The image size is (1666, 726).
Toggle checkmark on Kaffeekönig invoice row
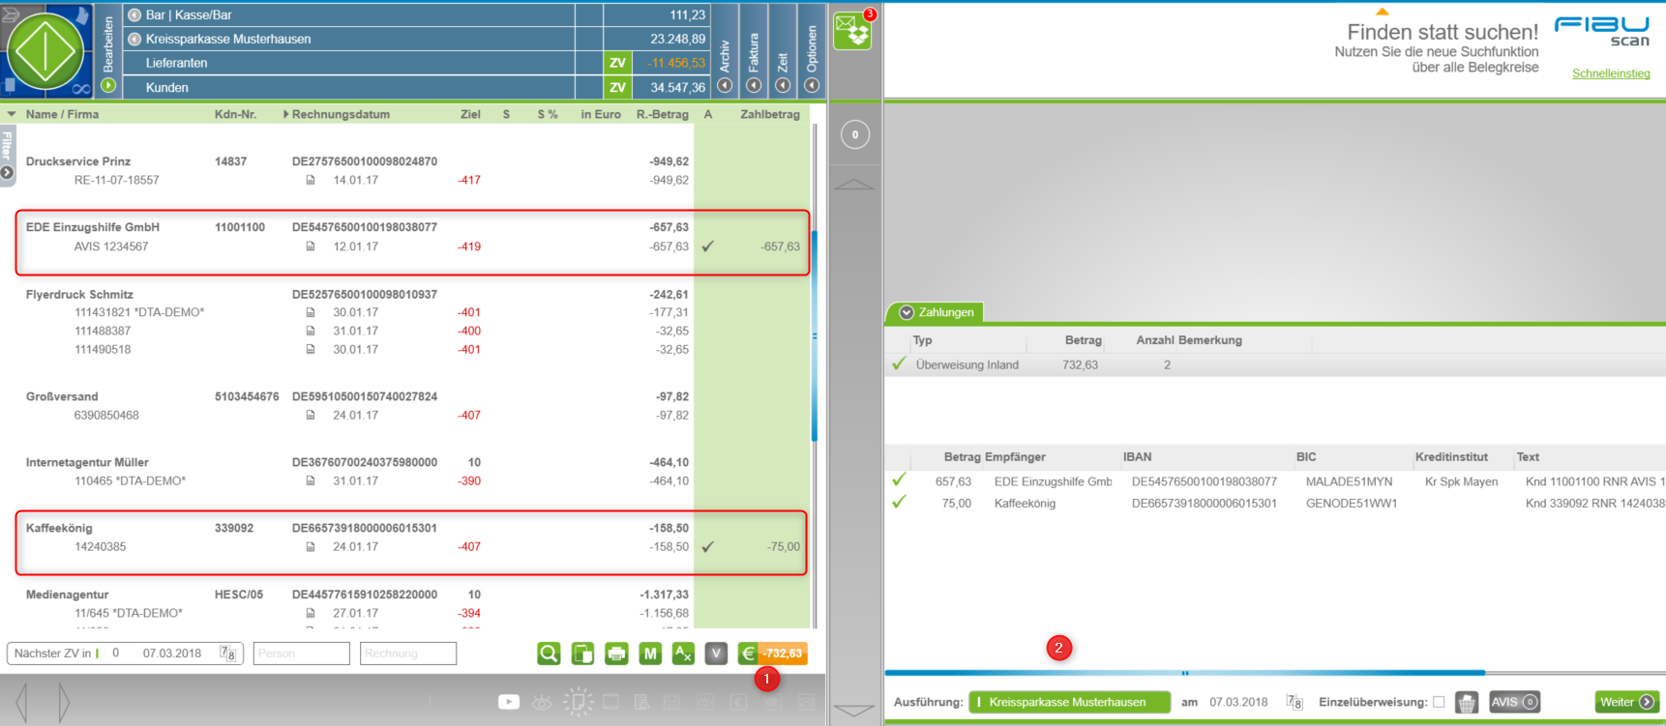pyautogui.click(x=708, y=547)
